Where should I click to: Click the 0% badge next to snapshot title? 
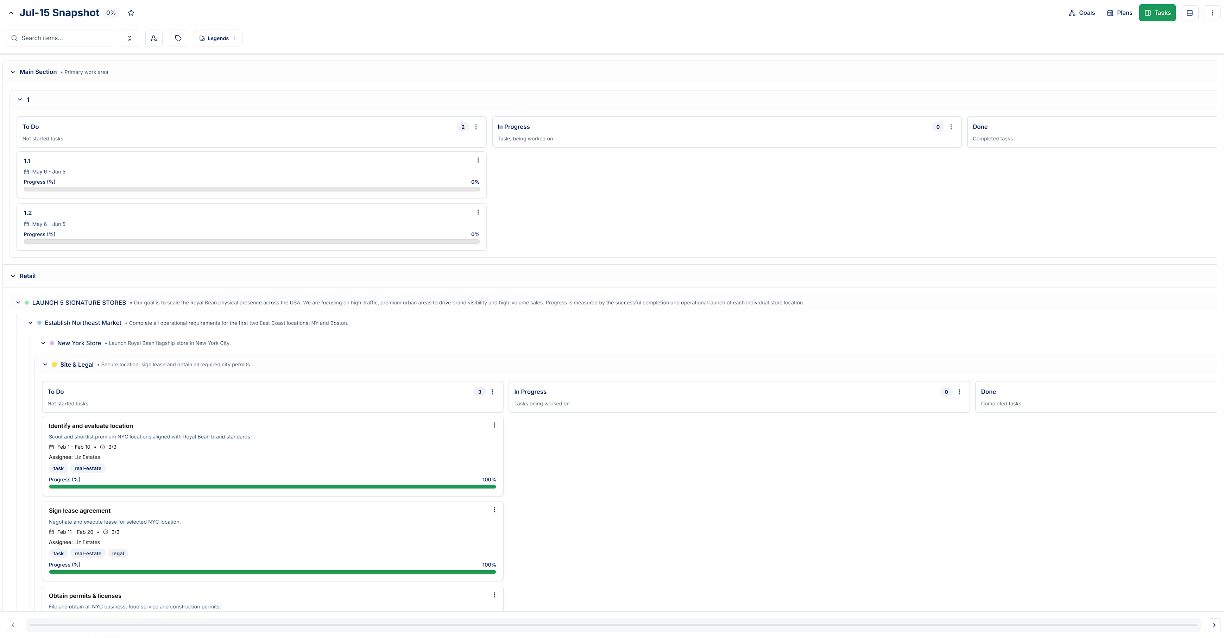pyautogui.click(x=111, y=13)
